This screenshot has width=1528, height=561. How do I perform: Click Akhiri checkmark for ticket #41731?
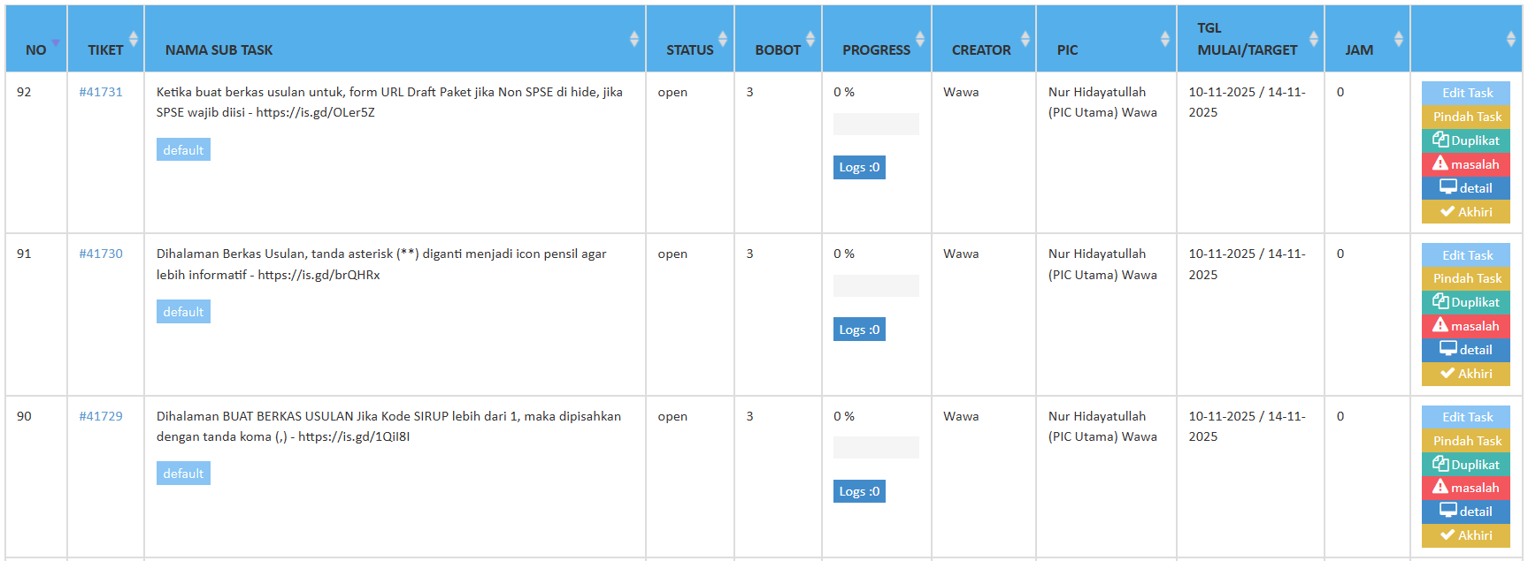[x=1447, y=212]
